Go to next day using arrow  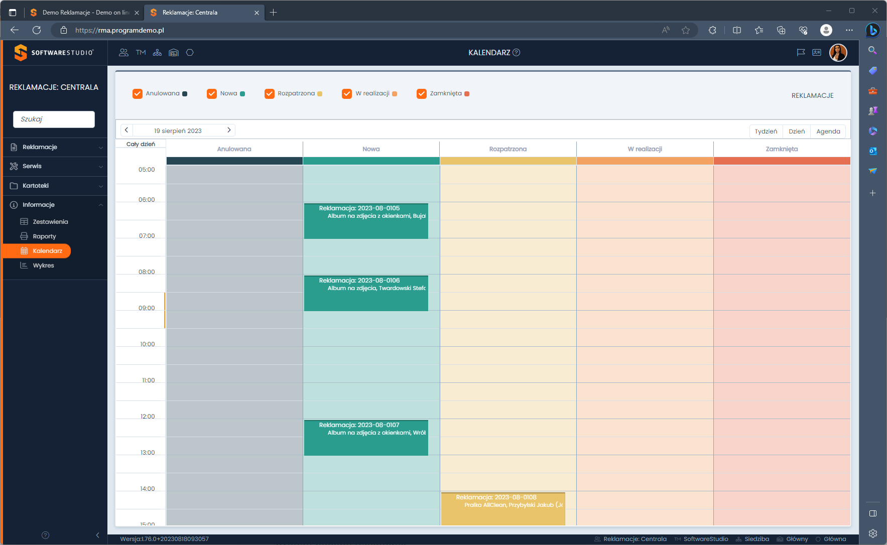coord(229,130)
